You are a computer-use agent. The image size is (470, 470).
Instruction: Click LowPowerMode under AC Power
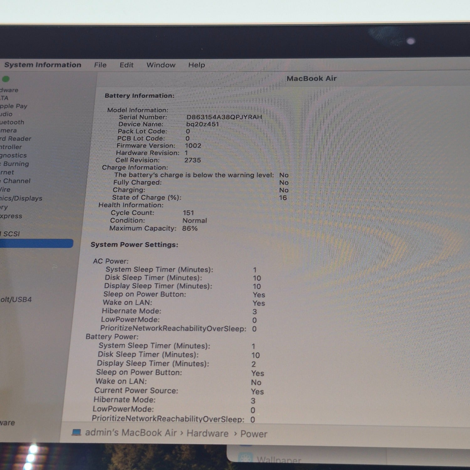[x=130, y=320]
